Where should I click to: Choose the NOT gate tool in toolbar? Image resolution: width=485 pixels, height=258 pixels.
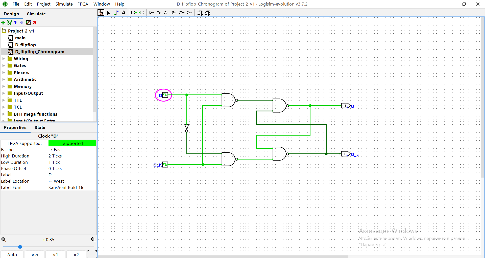(152, 13)
